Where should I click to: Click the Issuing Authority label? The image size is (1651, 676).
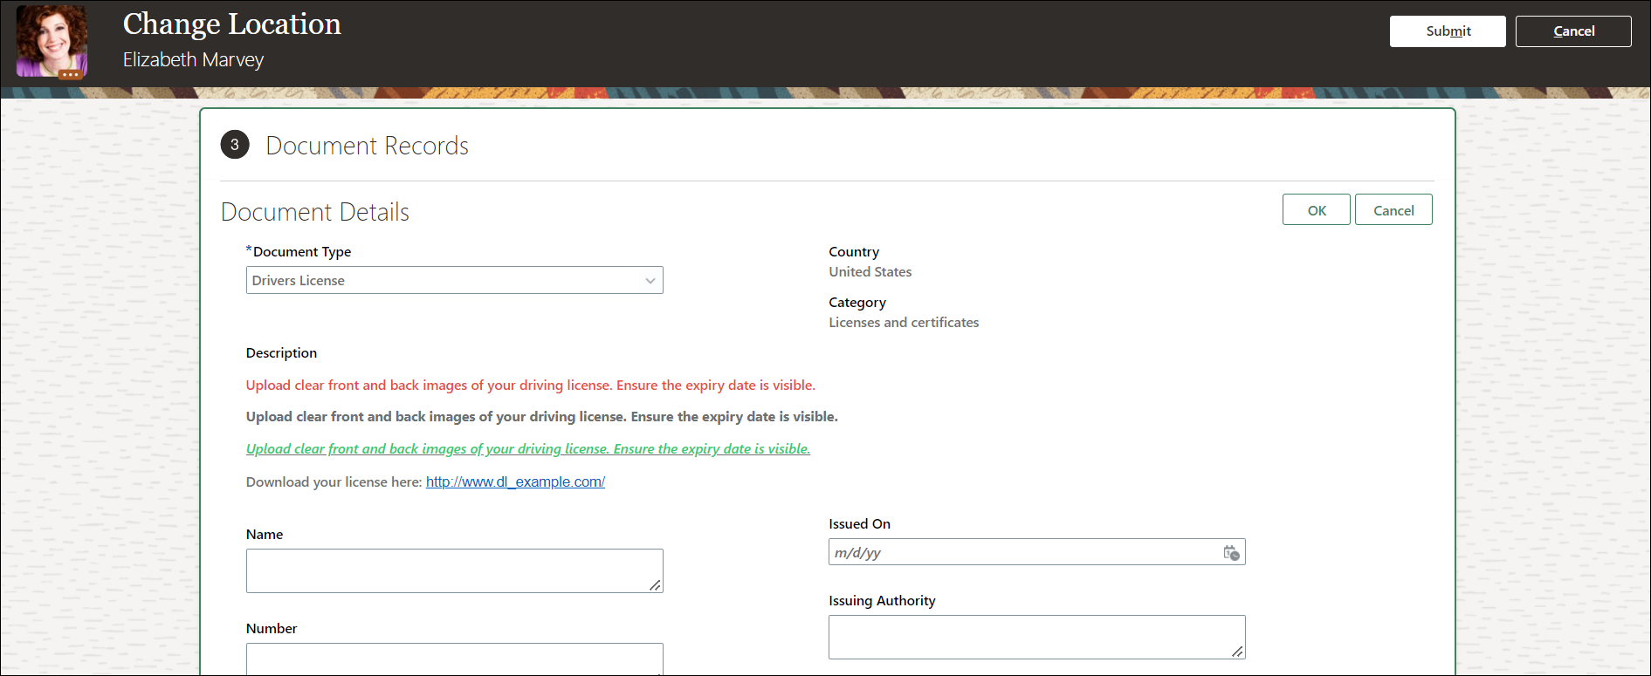(882, 601)
